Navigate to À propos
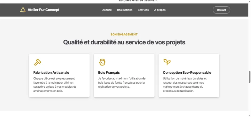 point(160,10)
